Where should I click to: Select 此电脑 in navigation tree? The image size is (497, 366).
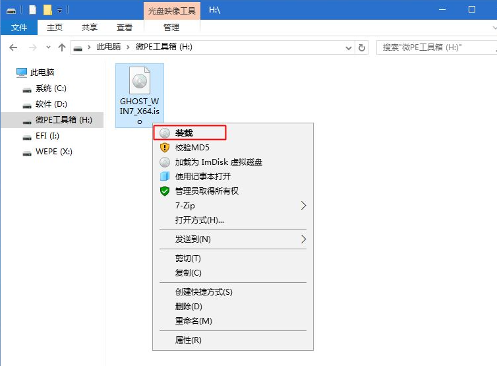[x=42, y=73]
